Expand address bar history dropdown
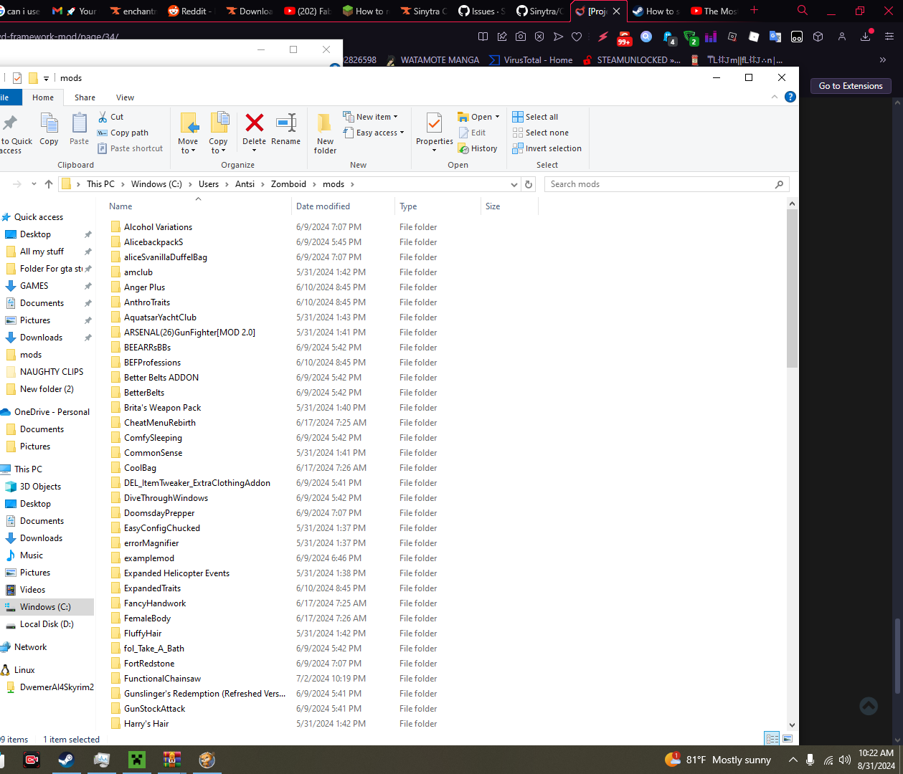 514,184
